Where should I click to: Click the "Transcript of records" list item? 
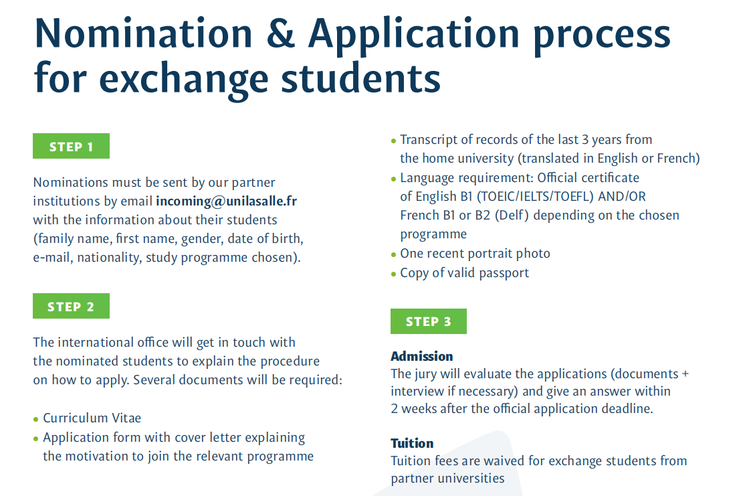pos(526,140)
